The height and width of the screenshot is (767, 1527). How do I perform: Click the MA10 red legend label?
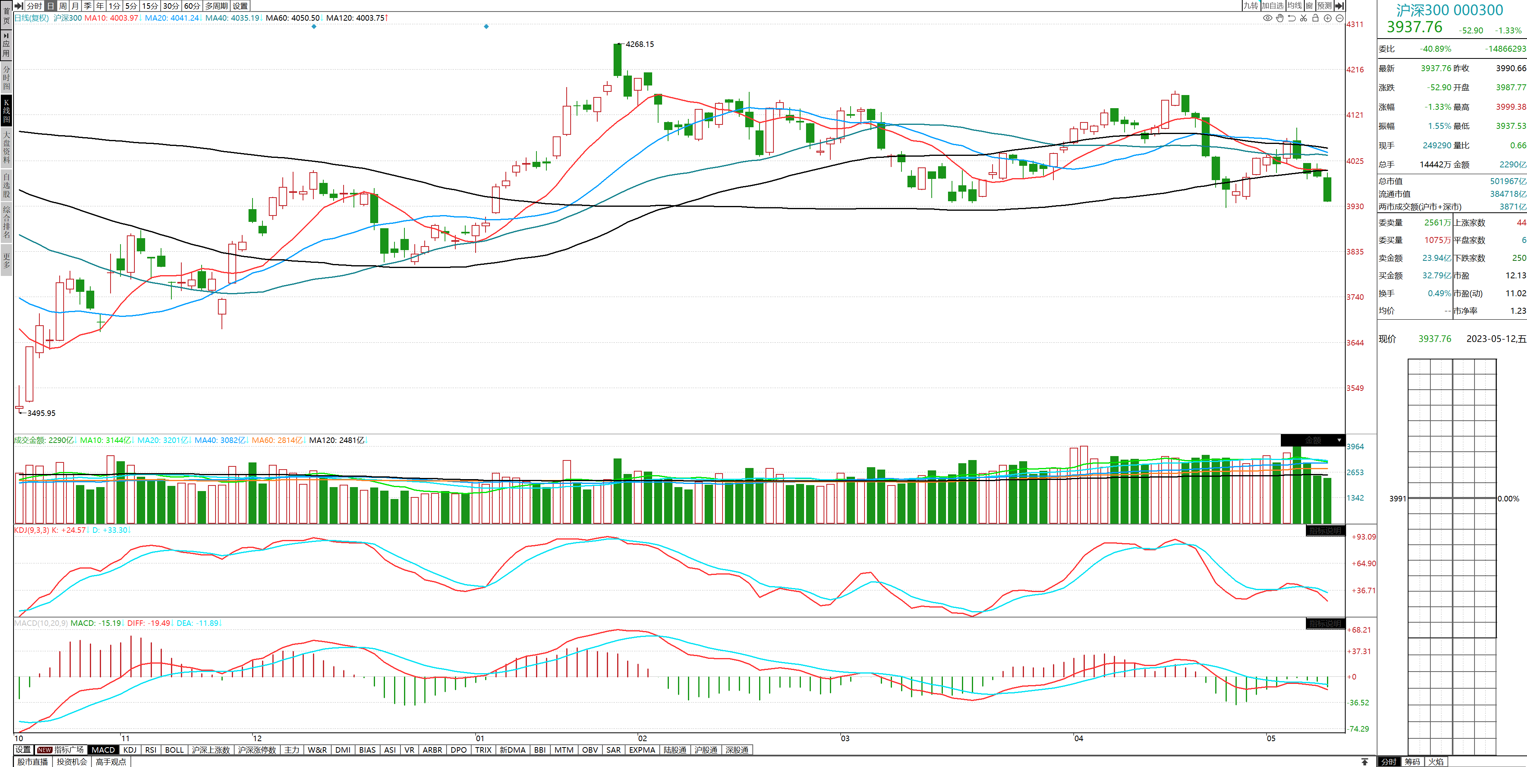[x=111, y=18]
